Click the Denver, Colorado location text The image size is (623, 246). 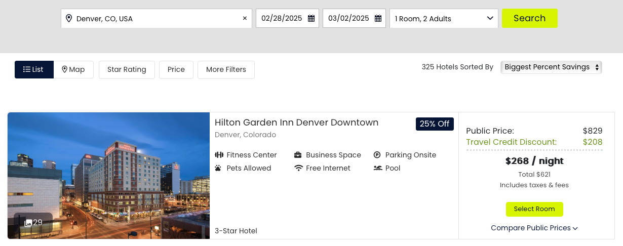(x=245, y=135)
